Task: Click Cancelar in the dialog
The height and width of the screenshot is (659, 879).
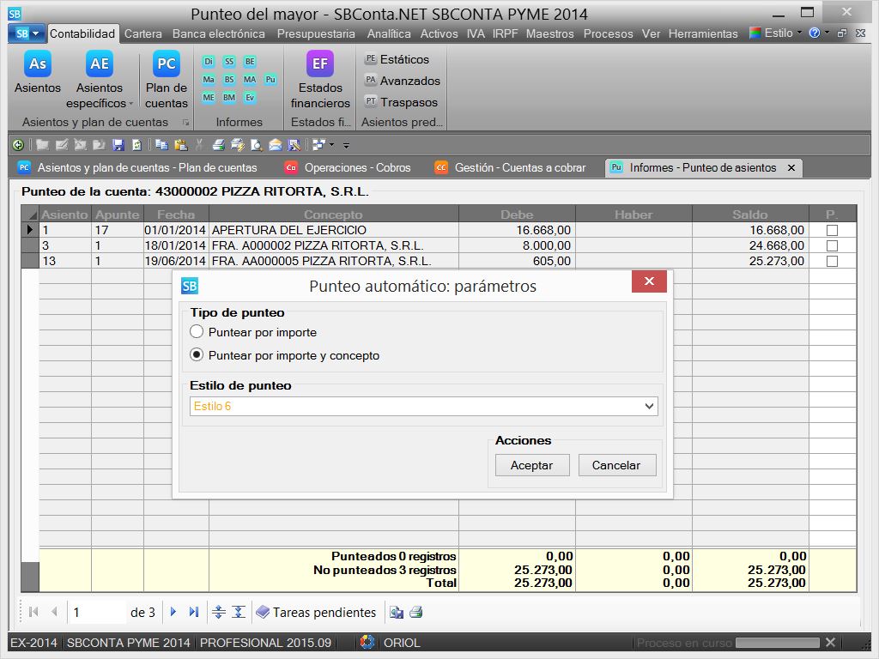Action: click(616, 465)
